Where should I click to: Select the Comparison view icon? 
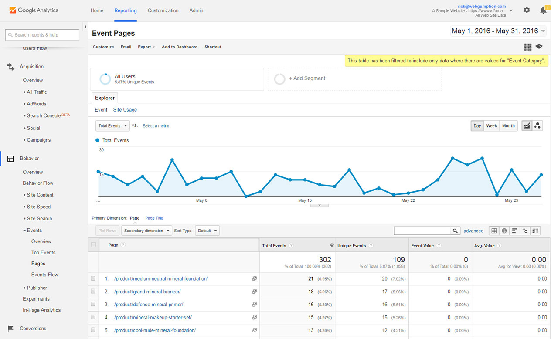click(525, 231)
